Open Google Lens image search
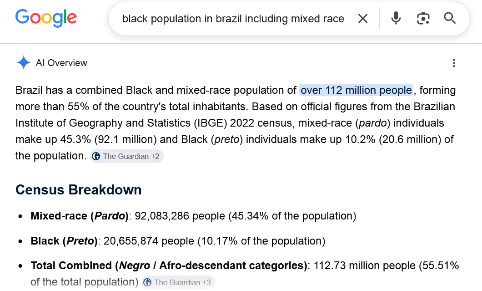Viewport: 482px width, 291px height. pyautogui.click(x=423, y=19)
